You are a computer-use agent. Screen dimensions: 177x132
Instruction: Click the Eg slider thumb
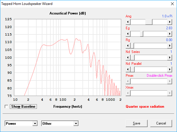point(142,34)
